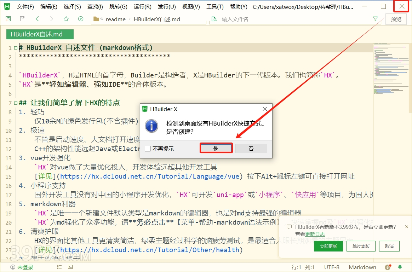Image resolution: width=412 pixels, height=272 pixels.
Task: Click the health tutorial URL on line 23
Action: 150,250
